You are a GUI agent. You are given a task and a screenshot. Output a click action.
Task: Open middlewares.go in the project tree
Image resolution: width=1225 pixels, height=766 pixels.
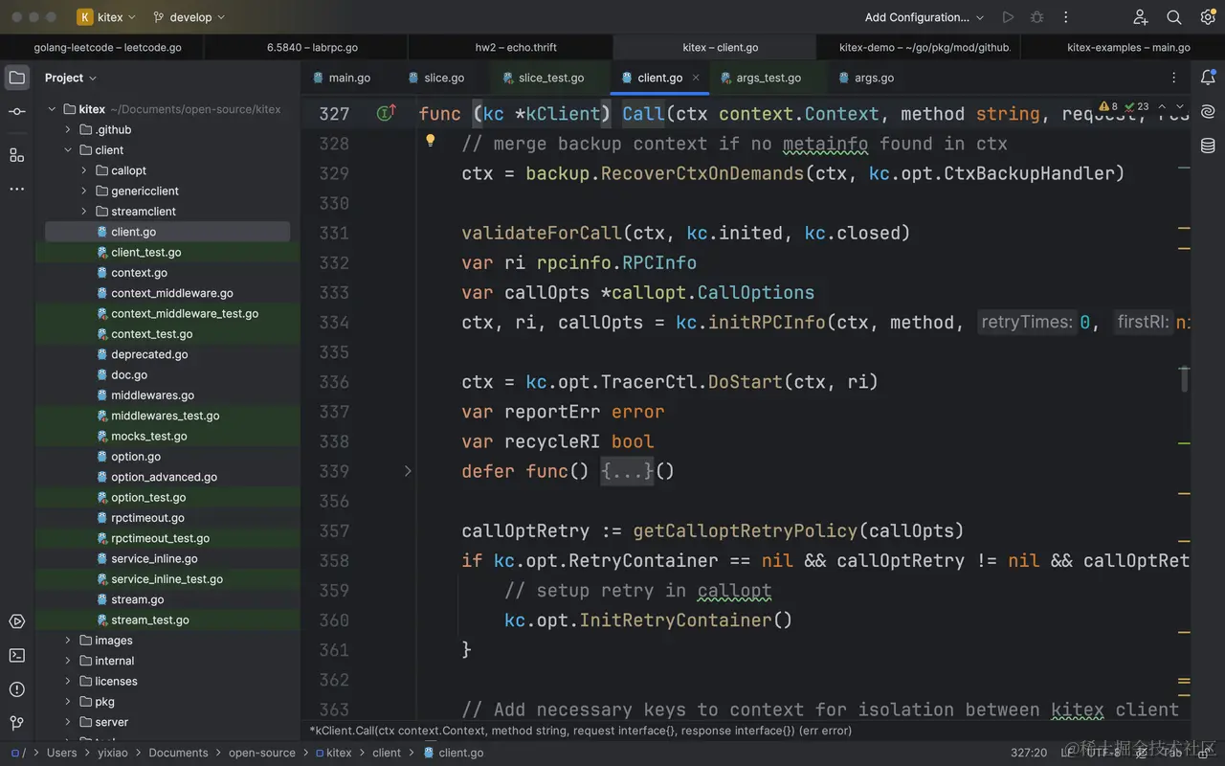152,395
